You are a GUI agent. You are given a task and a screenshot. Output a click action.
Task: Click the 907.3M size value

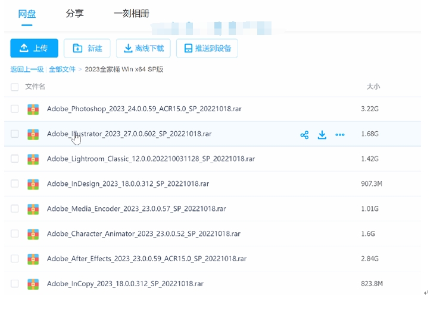click(372, 184)
